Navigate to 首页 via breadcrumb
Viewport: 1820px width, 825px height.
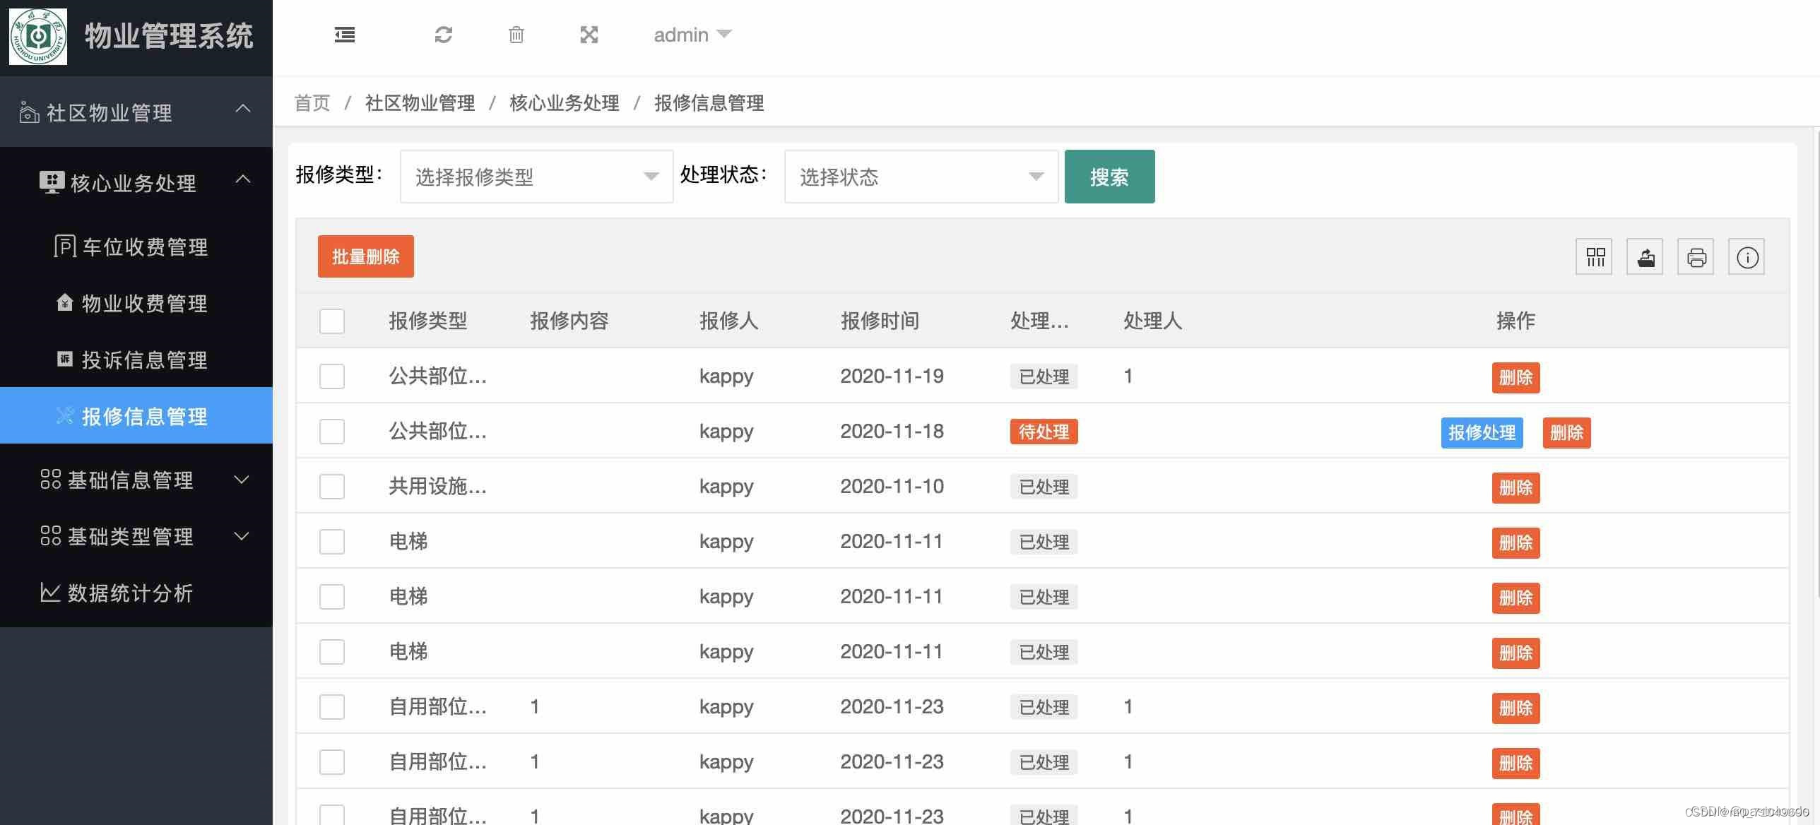pos(313,103)
